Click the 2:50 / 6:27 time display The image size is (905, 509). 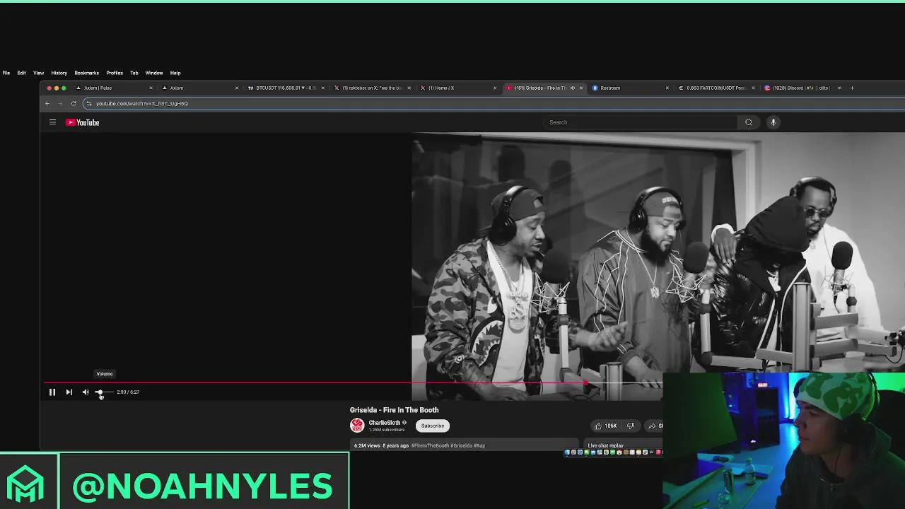coord(128,392)
